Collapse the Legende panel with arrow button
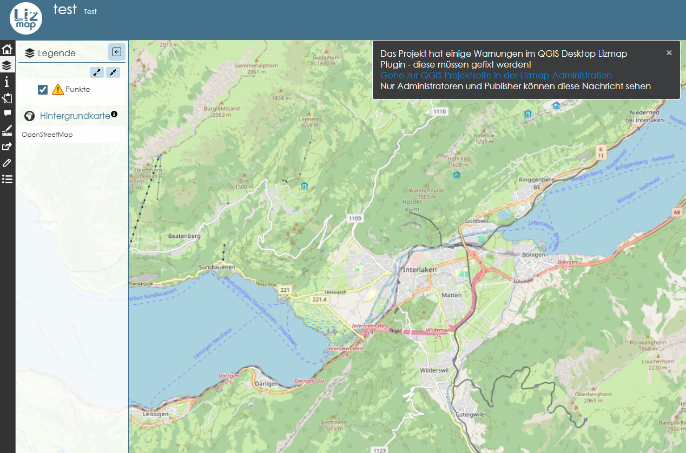The width and height of the screenshot is (686, 453). coord(116,52)
